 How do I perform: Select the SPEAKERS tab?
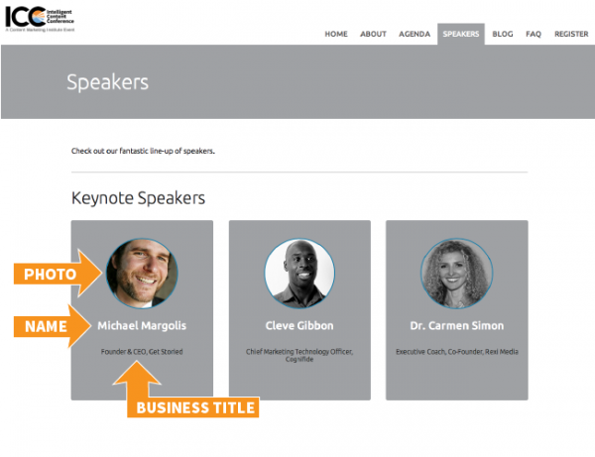(461, 34)
